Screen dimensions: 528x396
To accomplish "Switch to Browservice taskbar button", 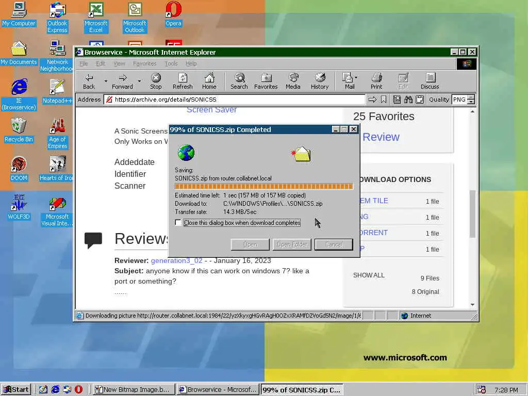I will point(218,389).
